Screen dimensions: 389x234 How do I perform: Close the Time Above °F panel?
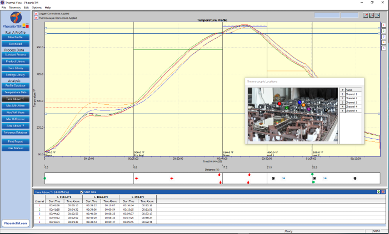383,192
